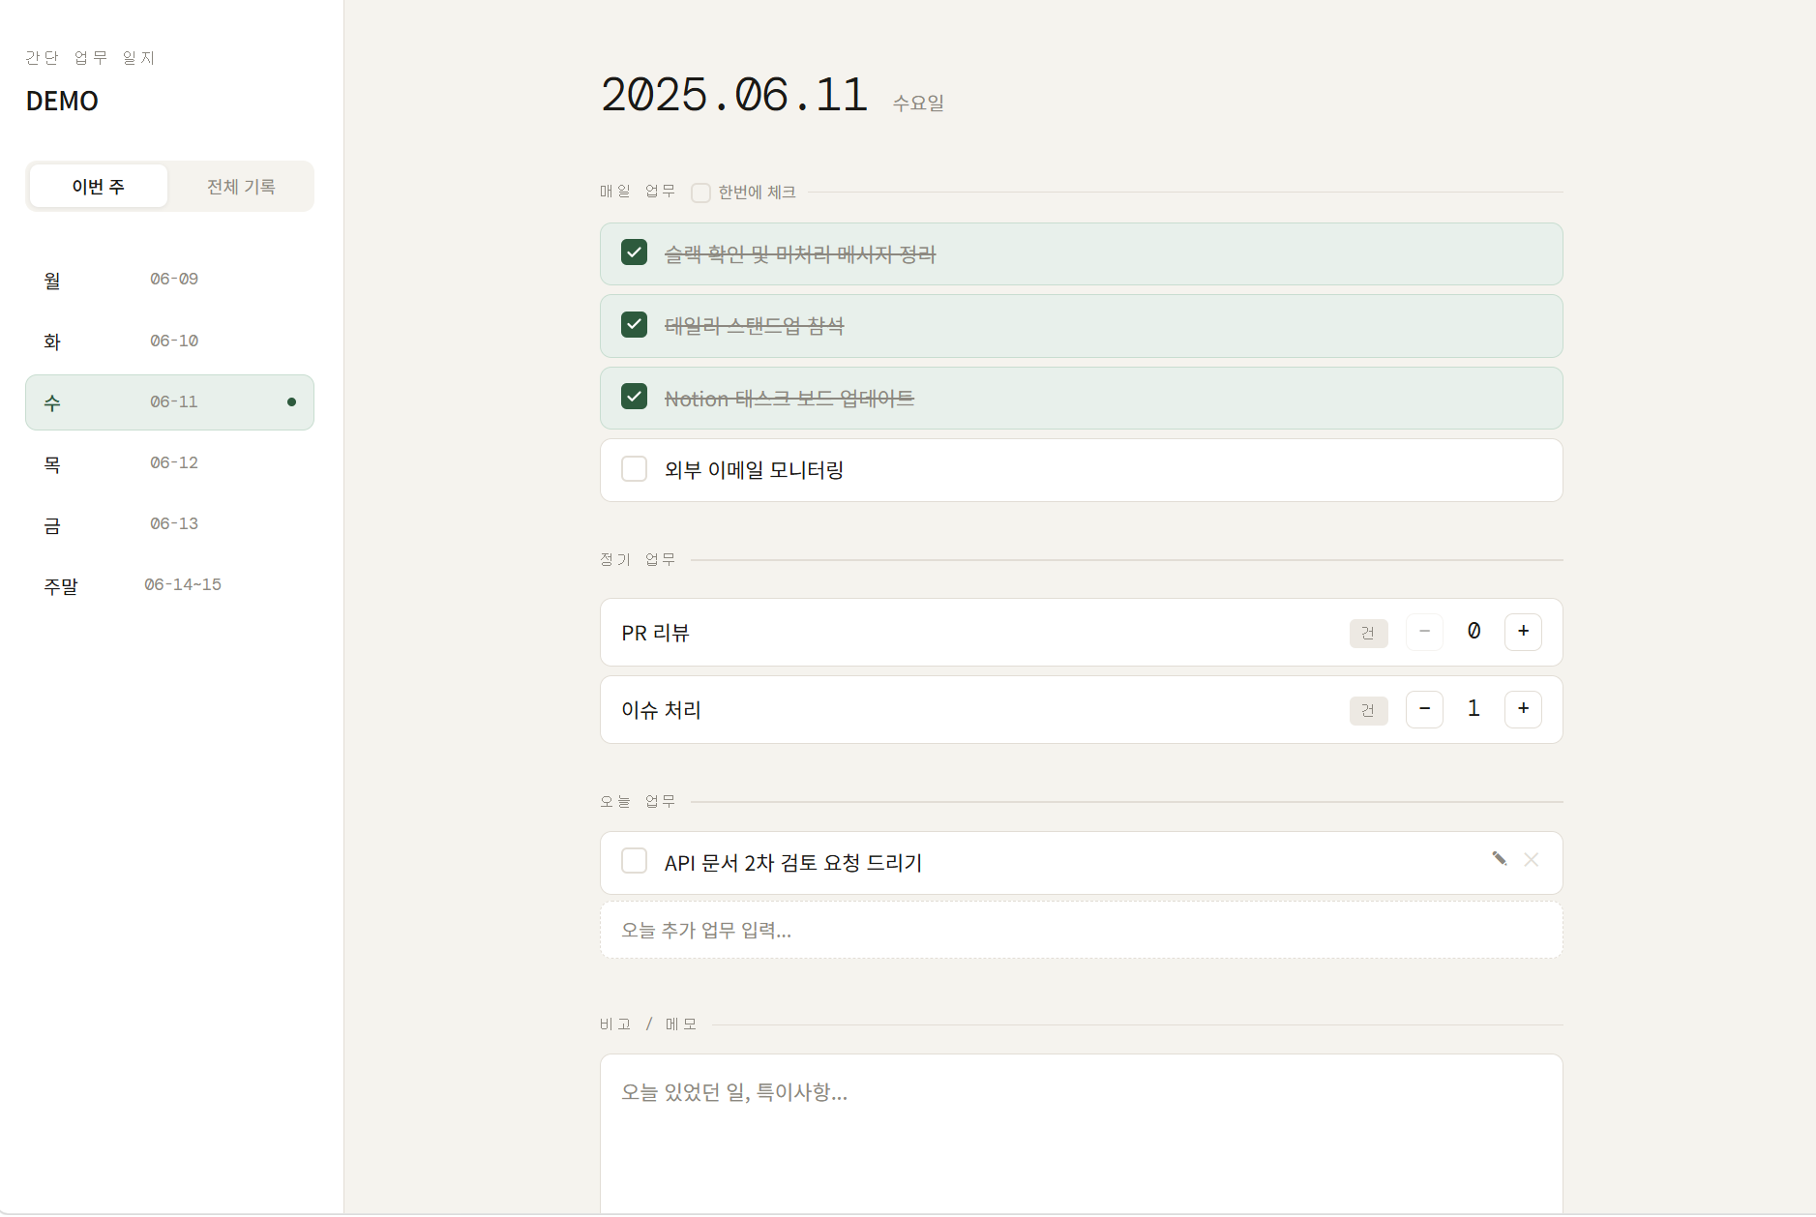
Task: Enable 한번에 체크 checkbox
Action: 700,193
